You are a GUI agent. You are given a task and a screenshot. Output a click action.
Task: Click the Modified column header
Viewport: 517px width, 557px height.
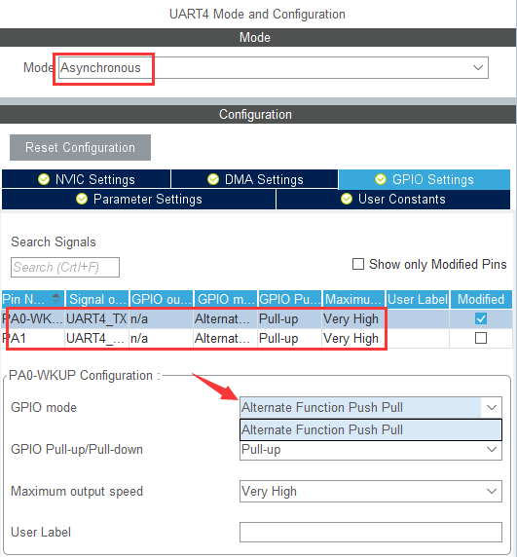coord(481,299)
